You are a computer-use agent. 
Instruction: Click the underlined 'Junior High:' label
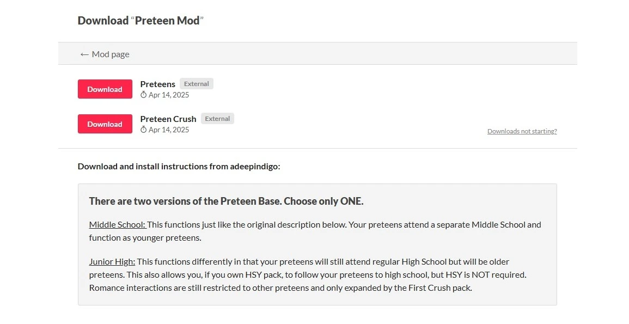pyautogui.click(x=112, y=261)
